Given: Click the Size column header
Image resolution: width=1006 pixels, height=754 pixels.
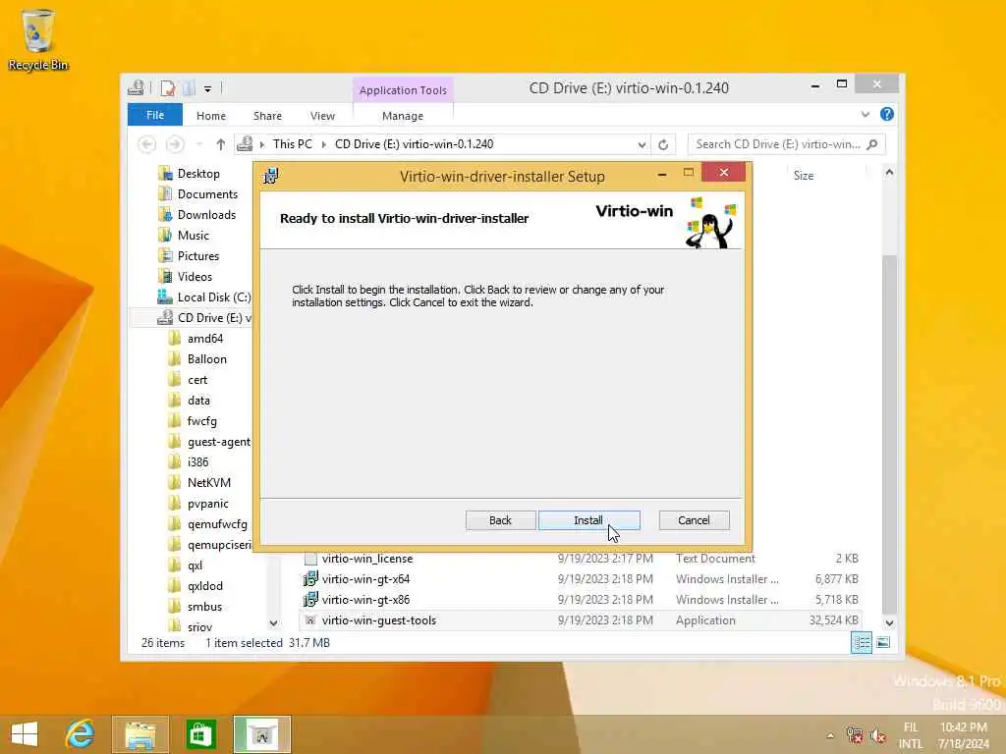Looking at the screenshot, I should [x=804, y=175].
